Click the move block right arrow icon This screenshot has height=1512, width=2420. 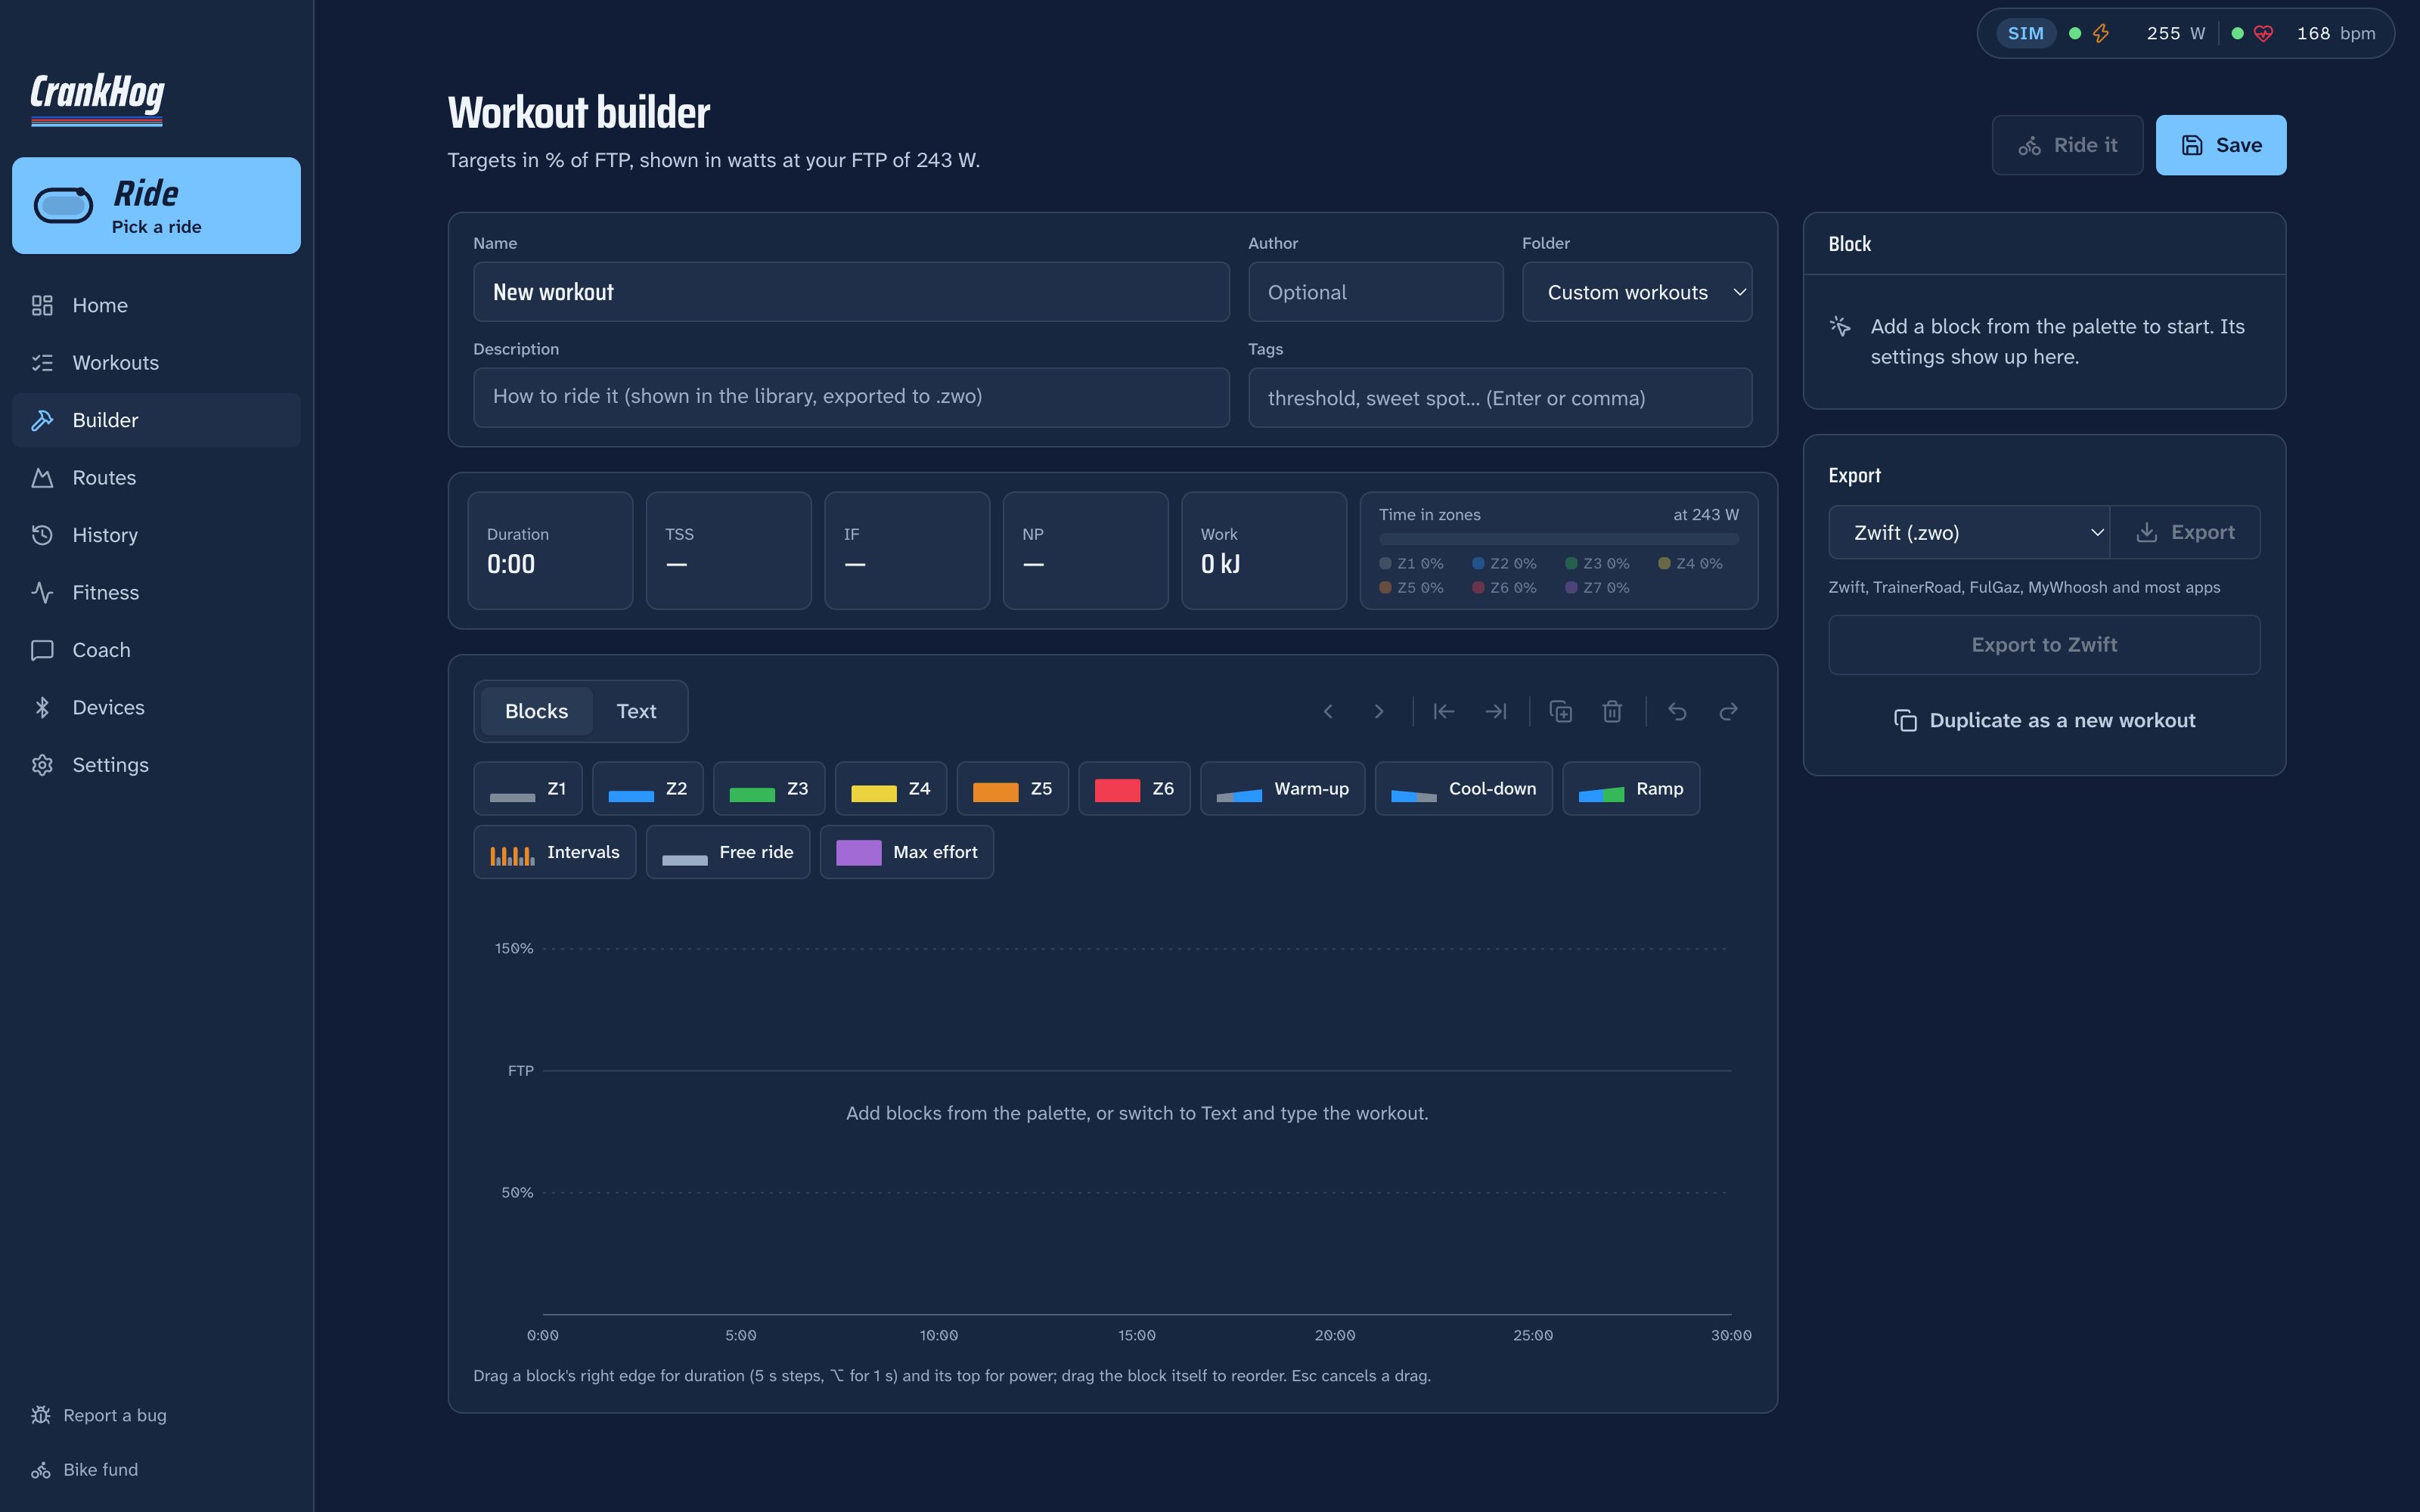pyautogui.click(x=1379, y=711)
